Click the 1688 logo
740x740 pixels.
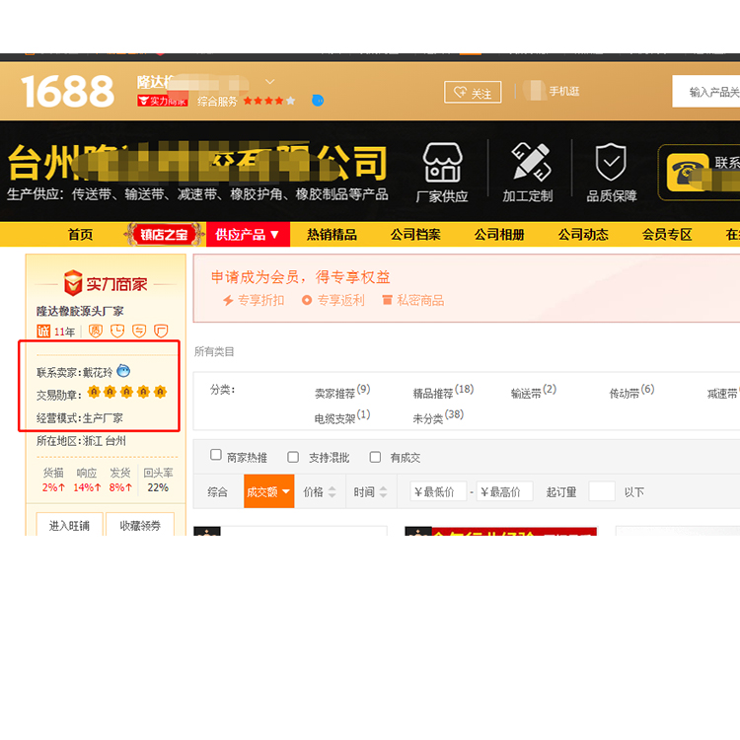[67, 91]
